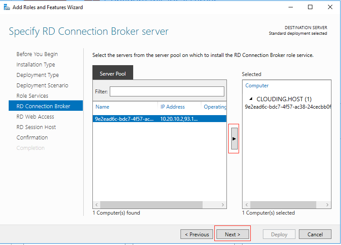The width and height of the screenshot is (341, 245).
Task: Go to Installation Type step
Action: coord(36,64)
